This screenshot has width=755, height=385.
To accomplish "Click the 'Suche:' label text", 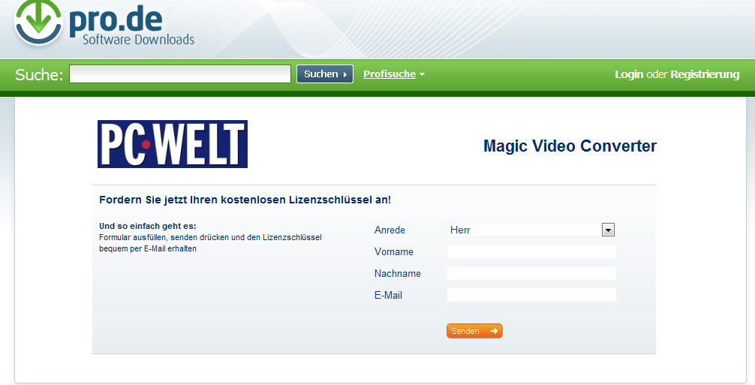I will point(39,74).
